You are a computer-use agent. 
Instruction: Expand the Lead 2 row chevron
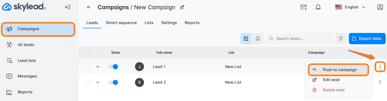click(98, 82)
